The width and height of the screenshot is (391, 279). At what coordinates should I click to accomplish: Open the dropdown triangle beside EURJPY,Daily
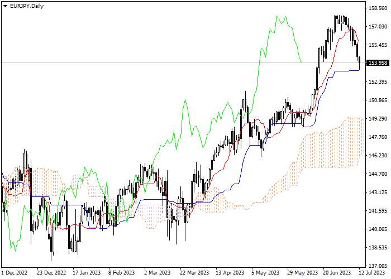pyautogui.click(x=5, y=6)
